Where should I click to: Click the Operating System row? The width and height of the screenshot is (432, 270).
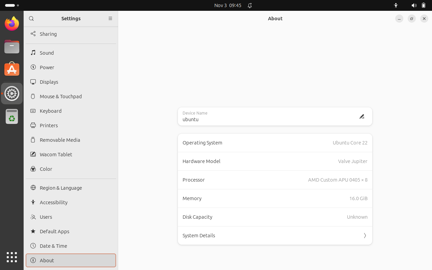tap(275, 143)
